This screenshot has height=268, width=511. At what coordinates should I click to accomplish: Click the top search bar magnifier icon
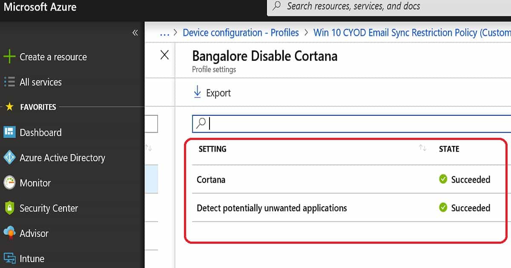[277, 6]
